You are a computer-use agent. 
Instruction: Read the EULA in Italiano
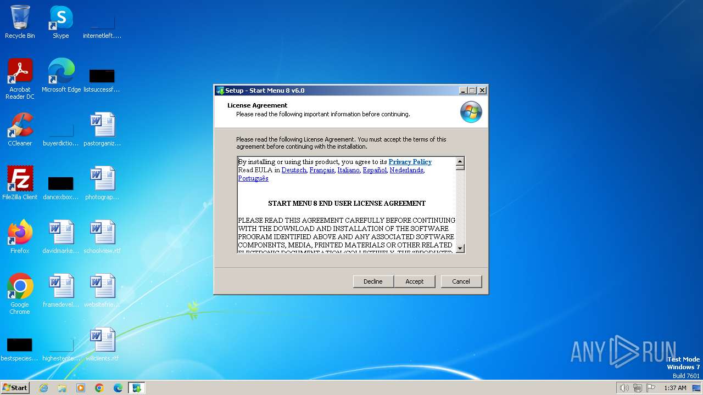tap(349, 170)
